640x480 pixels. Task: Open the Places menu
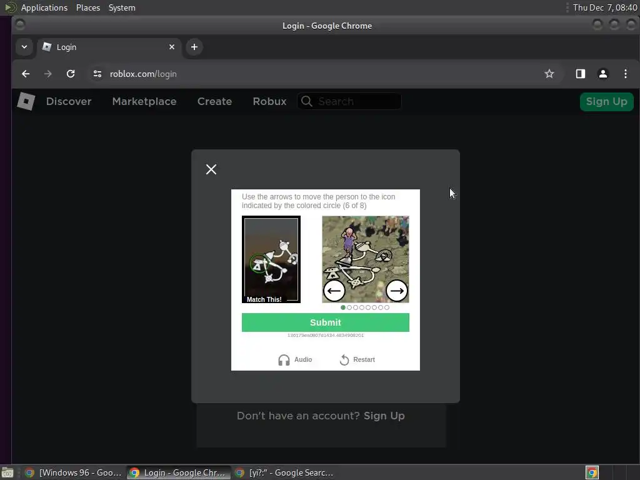point(87,7)
